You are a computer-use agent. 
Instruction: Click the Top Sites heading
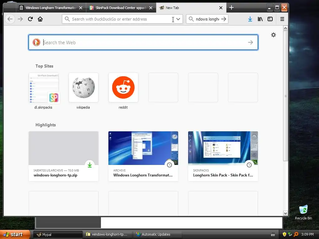(44, 66)
